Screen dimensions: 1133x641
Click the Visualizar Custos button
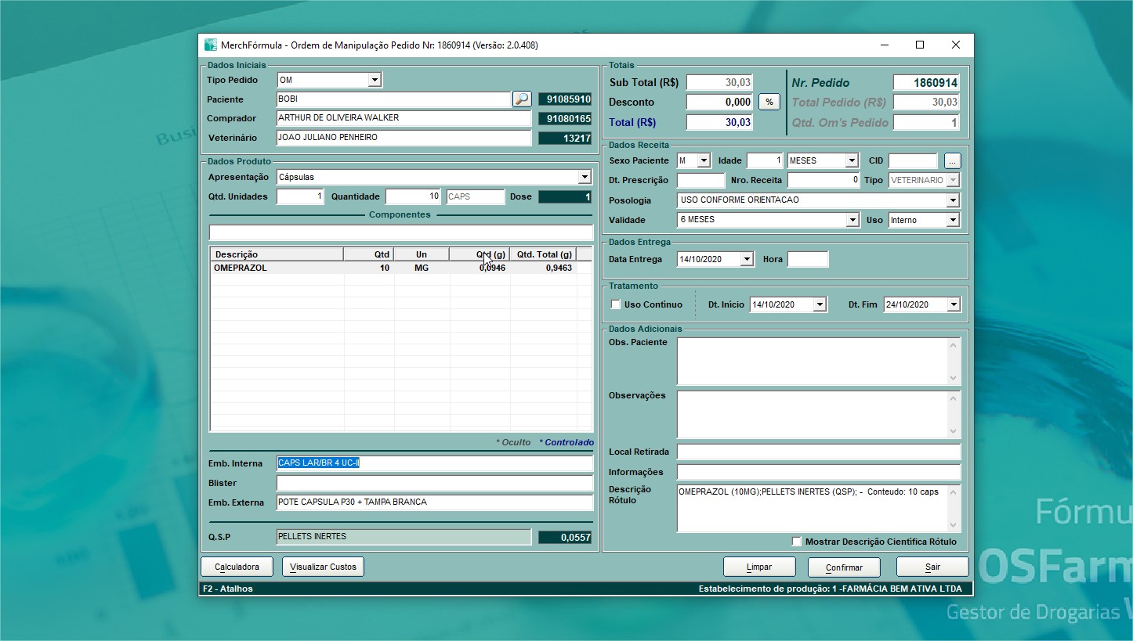(x=323, y=567)
